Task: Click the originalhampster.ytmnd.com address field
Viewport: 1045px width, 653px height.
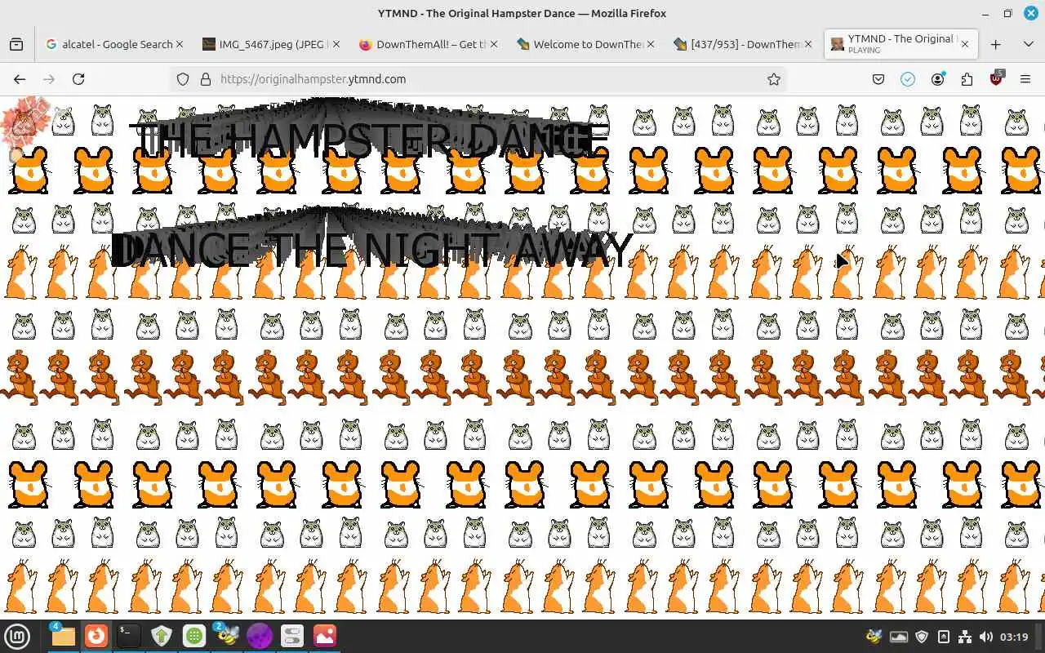Action: (478, 79)
